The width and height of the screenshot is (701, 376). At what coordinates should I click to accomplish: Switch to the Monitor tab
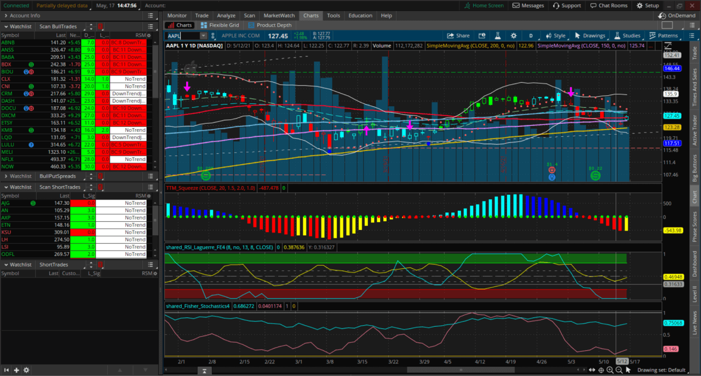(x=177, y=15)
